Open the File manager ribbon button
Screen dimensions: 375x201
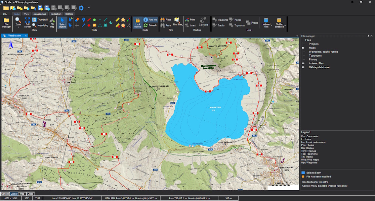pos(6,23)
